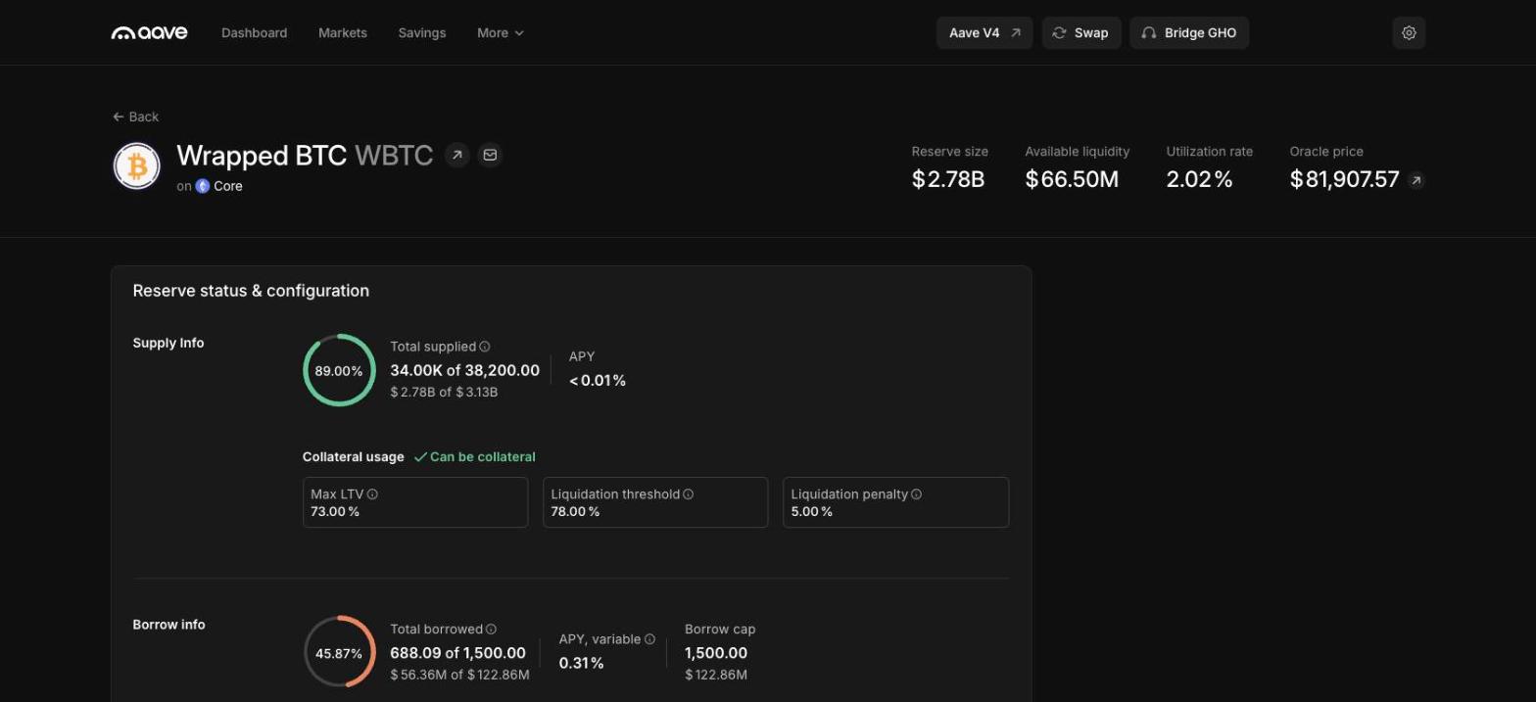Click '688.09 of 1,500.00' borrowed amount
1536x702 pixels.
[x=457, y=653]
